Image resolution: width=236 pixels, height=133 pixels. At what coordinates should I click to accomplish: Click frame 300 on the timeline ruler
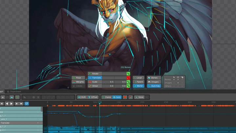tap(190, 102)
